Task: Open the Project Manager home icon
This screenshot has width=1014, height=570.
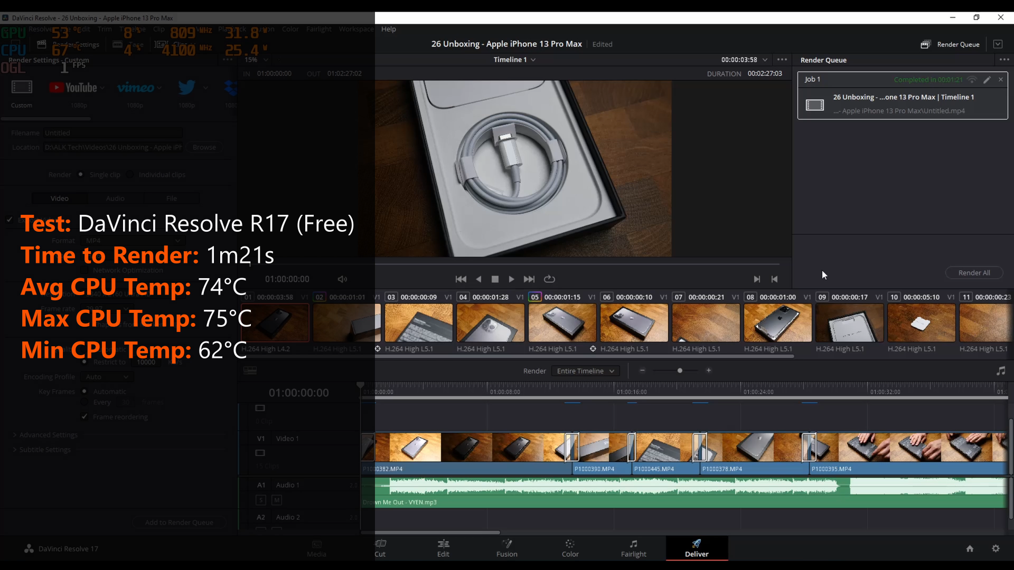Action: (x=970, y=548)
